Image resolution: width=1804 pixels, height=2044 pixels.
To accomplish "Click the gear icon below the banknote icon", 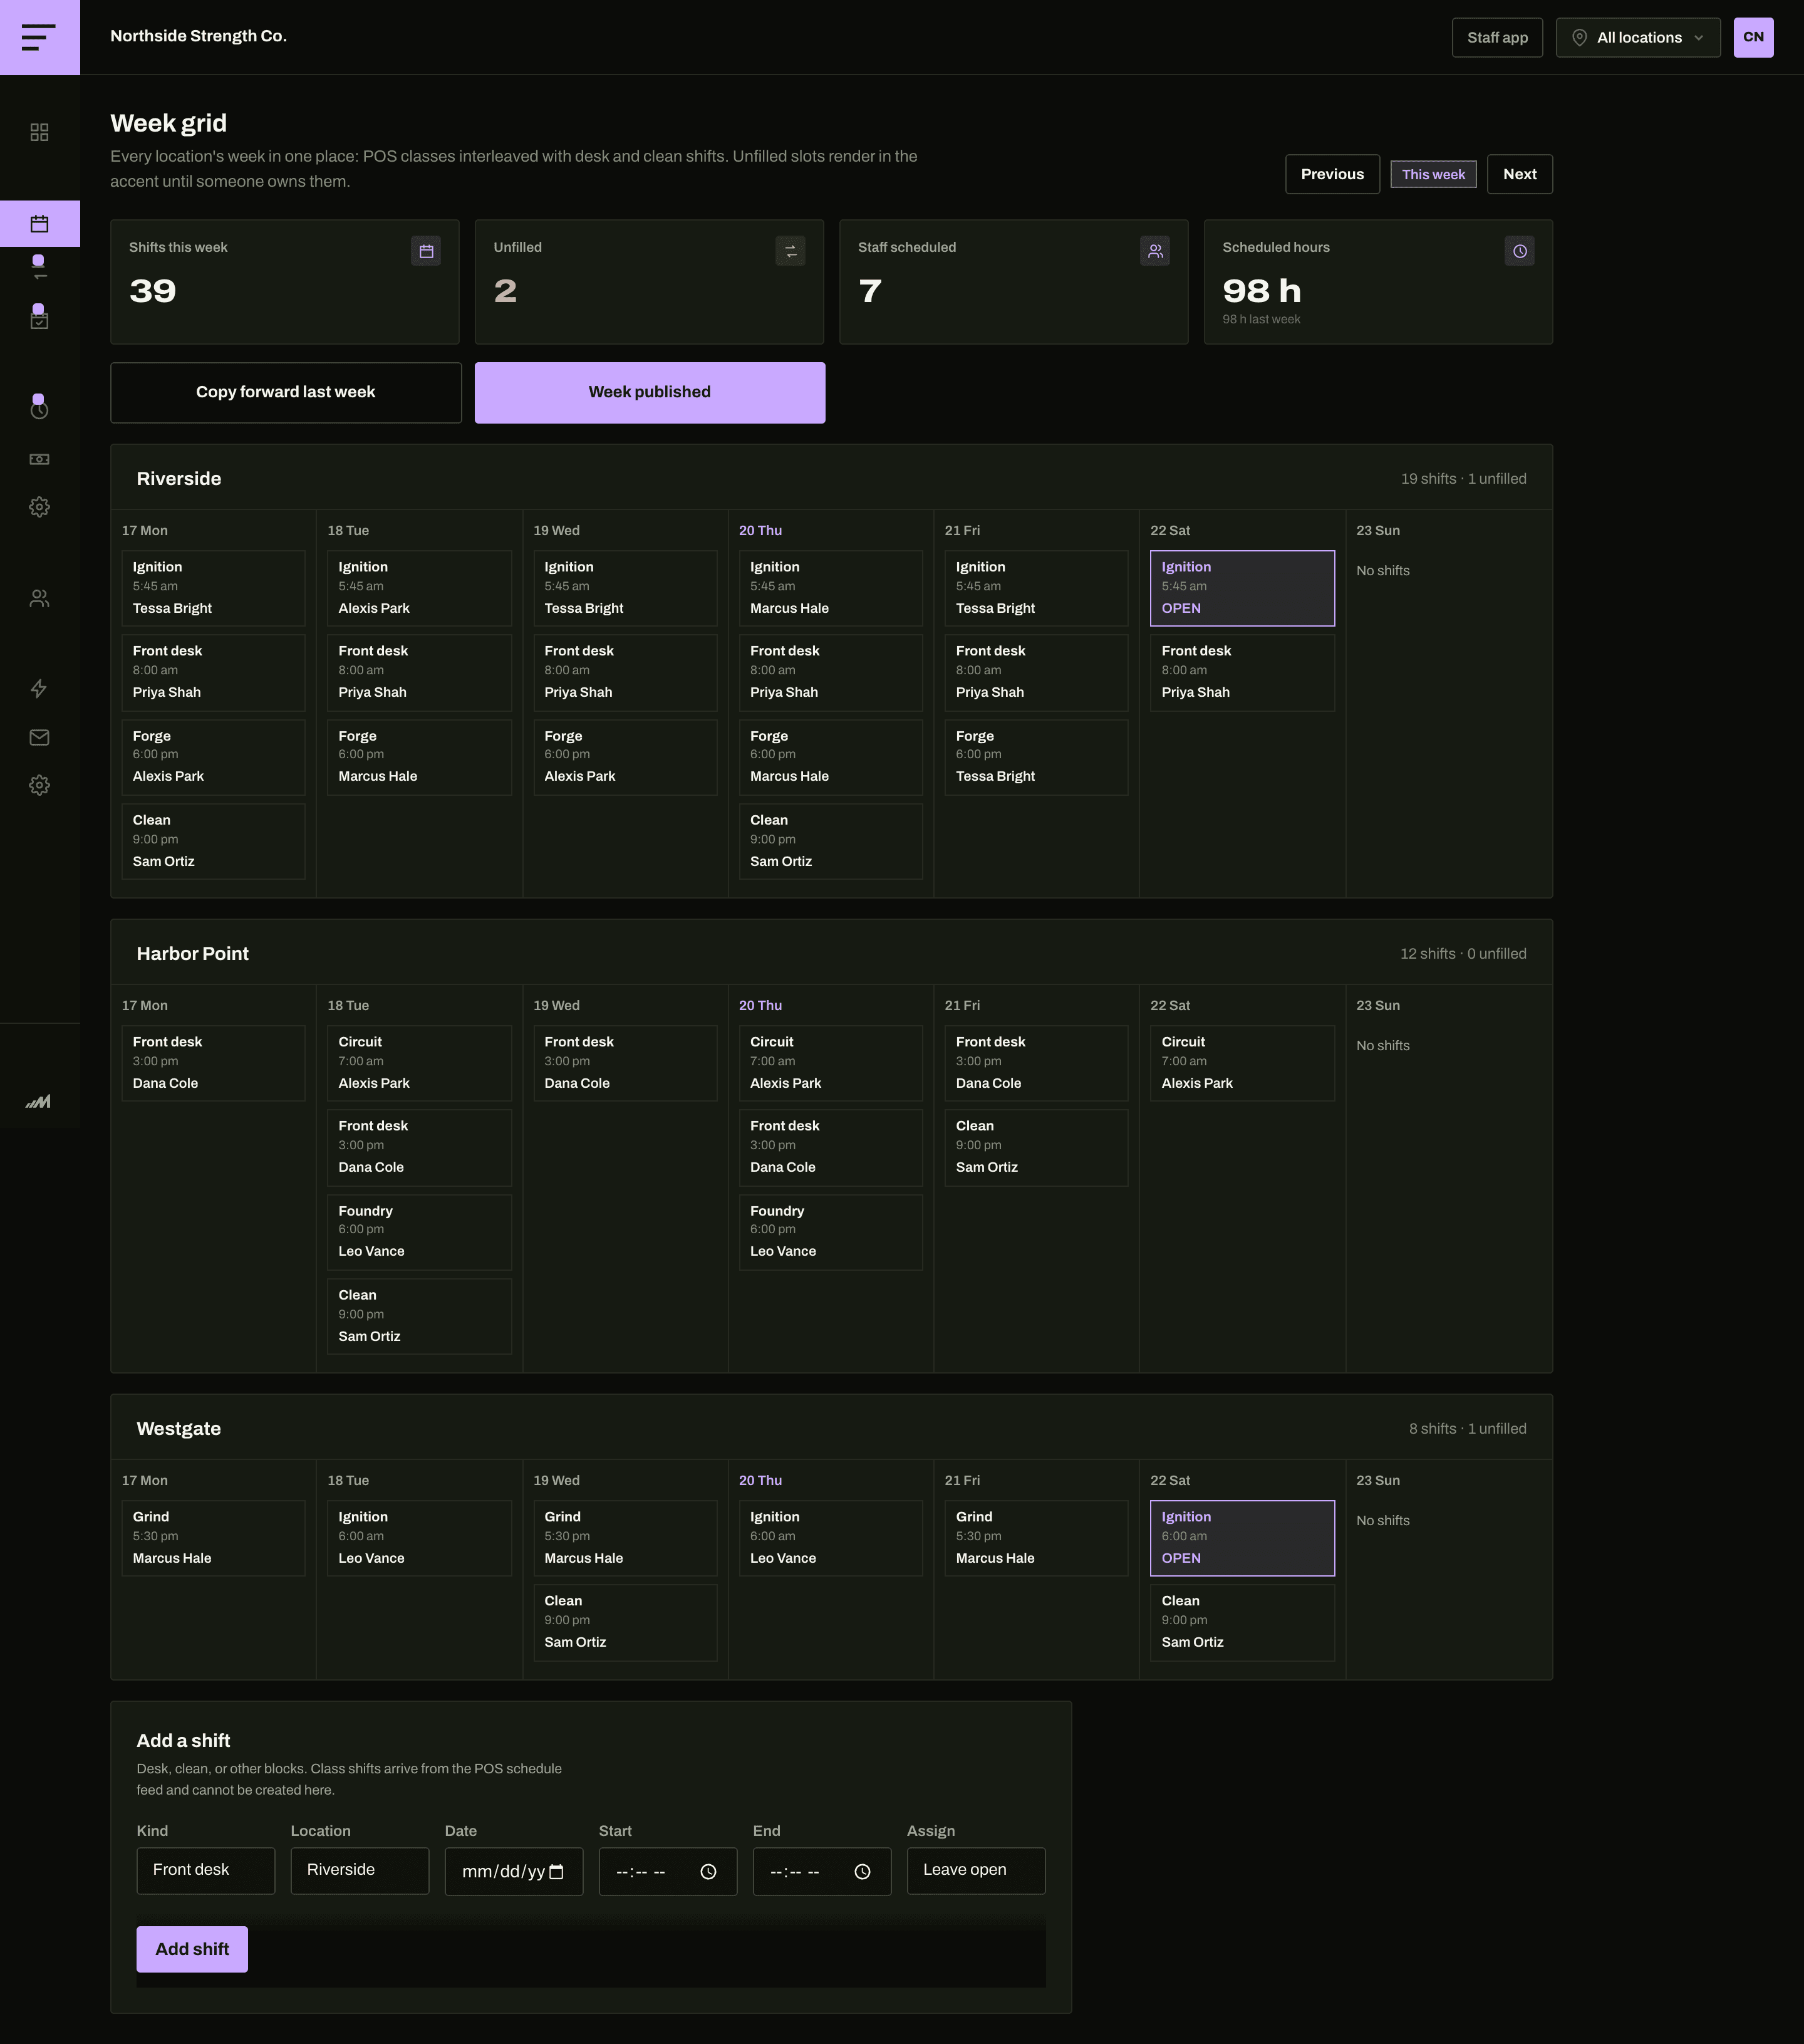I will 39,507.
